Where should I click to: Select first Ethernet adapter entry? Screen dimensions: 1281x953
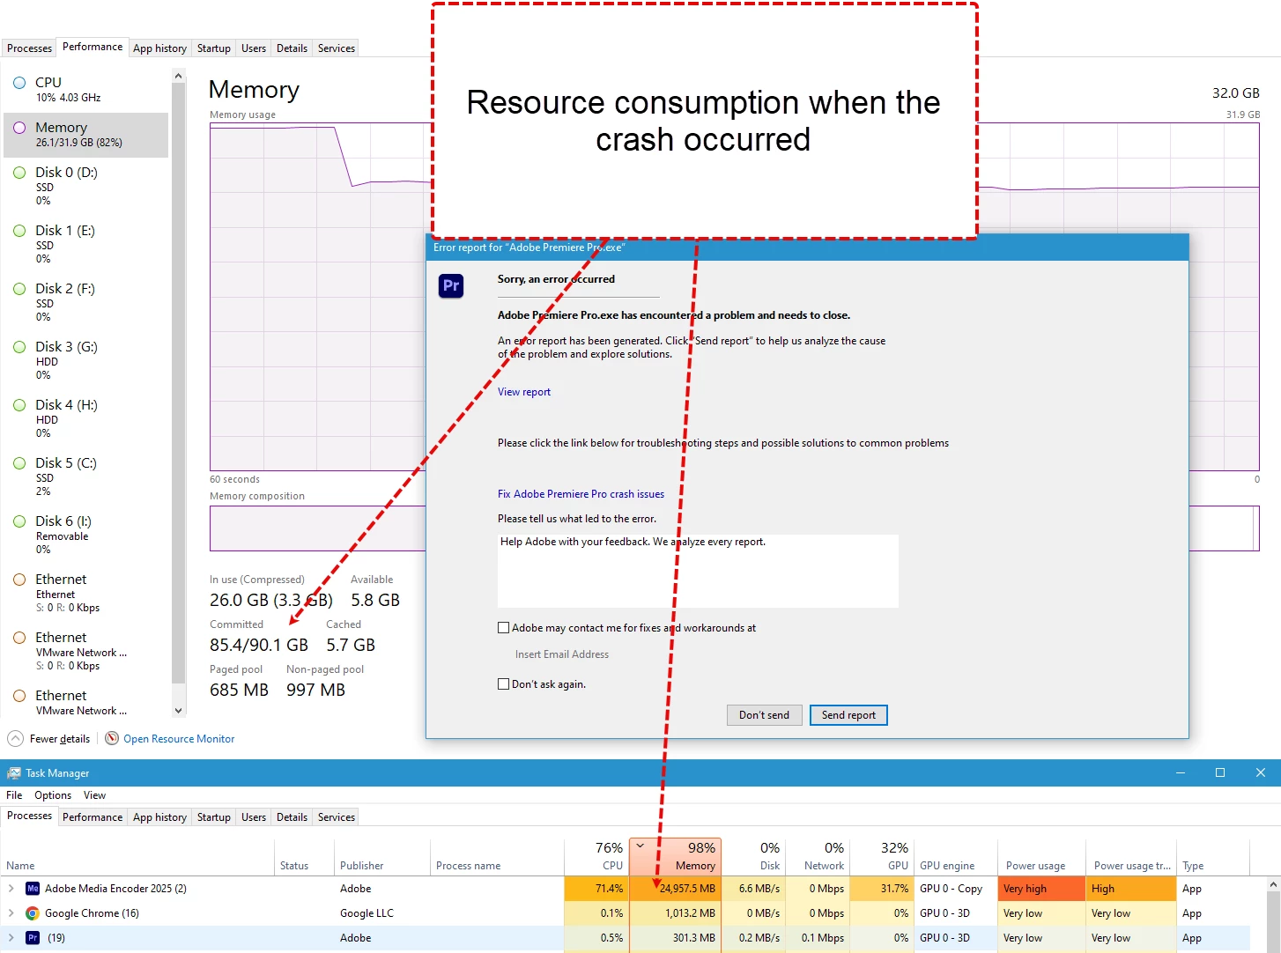pyautogui.click(x=85, y=593)
